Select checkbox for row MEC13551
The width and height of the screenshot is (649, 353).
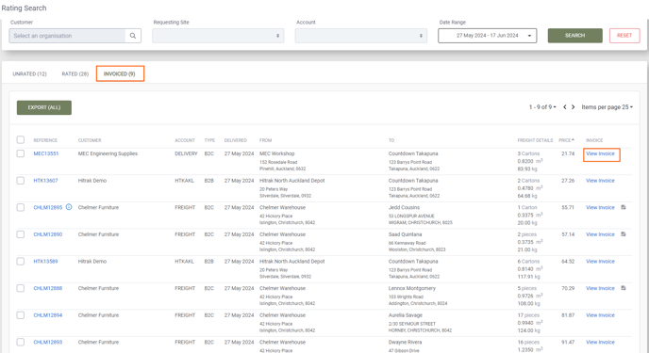(21, 153)
